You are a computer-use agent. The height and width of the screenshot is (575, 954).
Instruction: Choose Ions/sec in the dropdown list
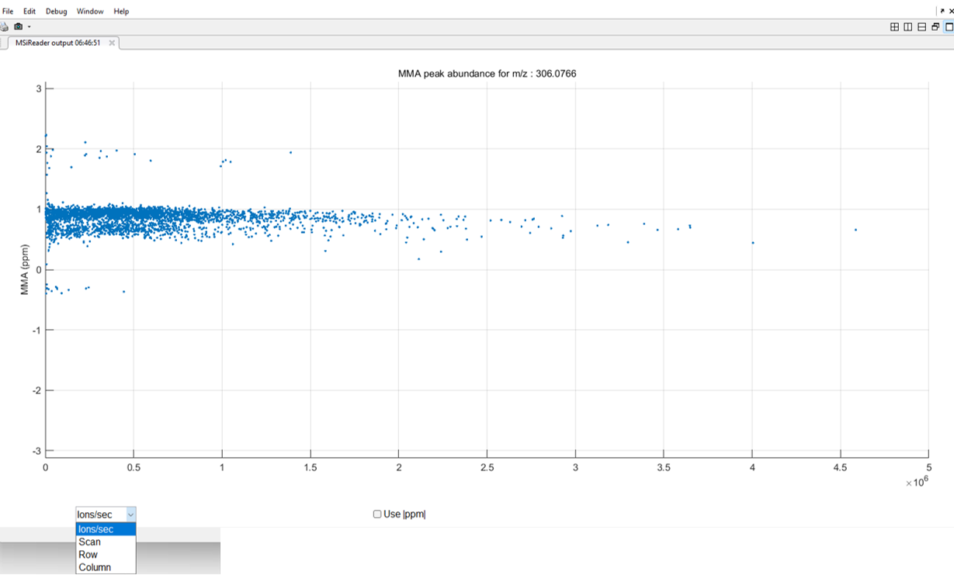pos(106,529)
